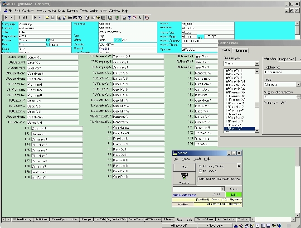Click the Field name input in Define Fields
301x228 pixels.
[282, 72]
